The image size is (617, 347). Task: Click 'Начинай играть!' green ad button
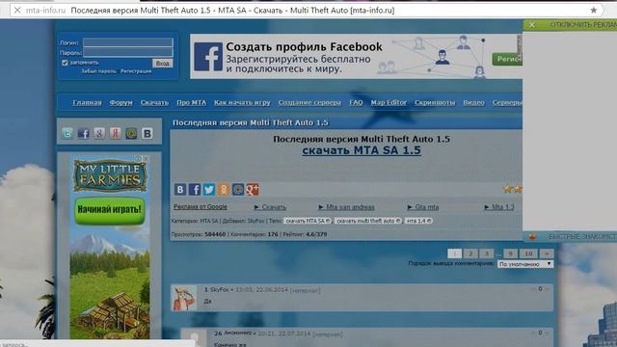[110, 211]
